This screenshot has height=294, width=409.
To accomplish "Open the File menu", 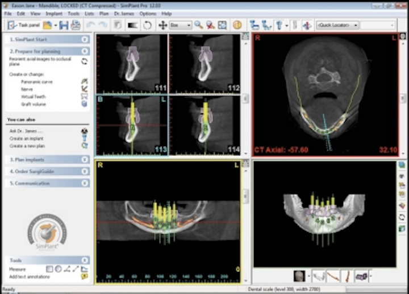I will 8,14.
